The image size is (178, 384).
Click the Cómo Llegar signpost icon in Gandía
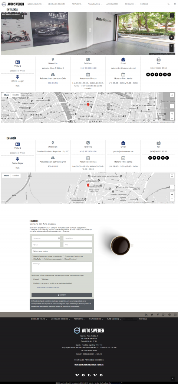coord(17,159)
